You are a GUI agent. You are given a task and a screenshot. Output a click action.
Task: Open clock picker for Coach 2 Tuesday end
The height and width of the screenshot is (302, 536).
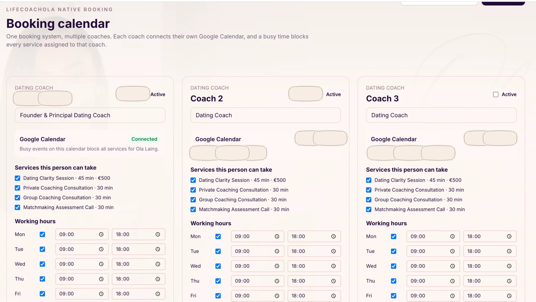point(333,251)
